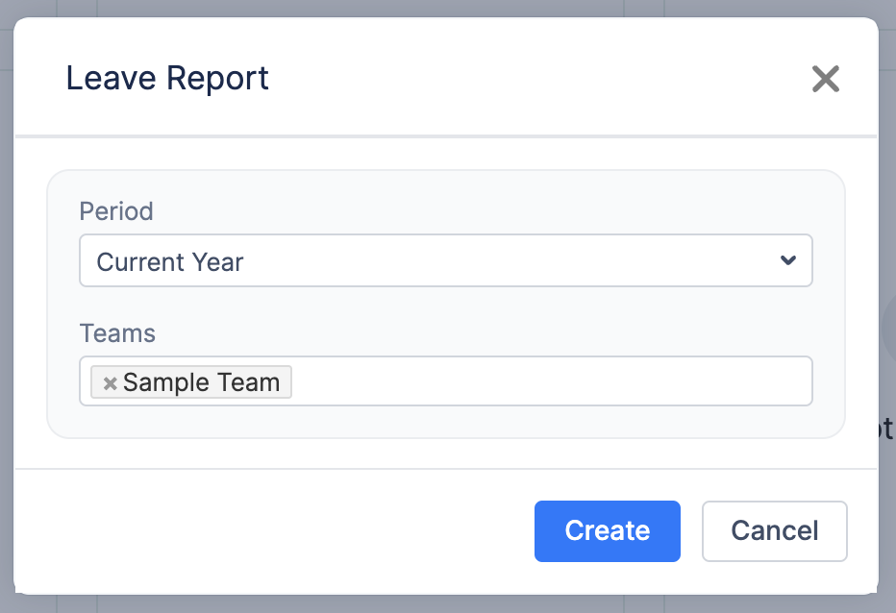The height and width of the screenshot is (613, 896).
Task: Remove Sample Team from Teams field
Action: pos(111,383)
